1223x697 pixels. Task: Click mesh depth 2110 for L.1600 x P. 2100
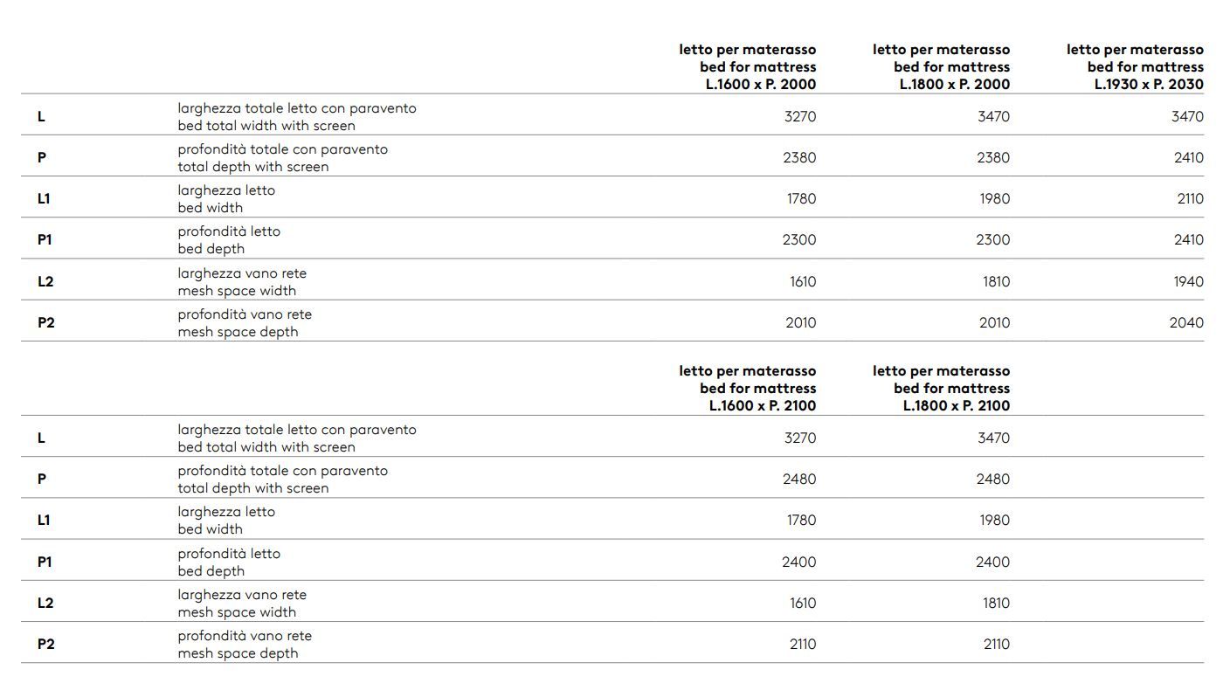tap(802, 644)
